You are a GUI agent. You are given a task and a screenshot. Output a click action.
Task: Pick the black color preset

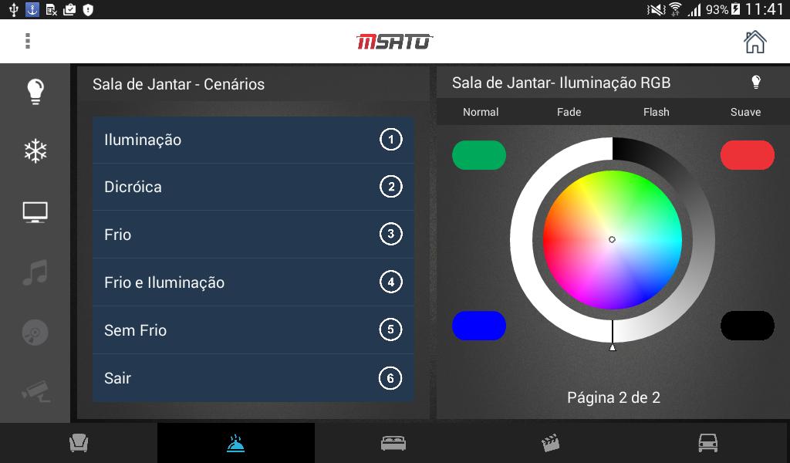pos(747,326)
